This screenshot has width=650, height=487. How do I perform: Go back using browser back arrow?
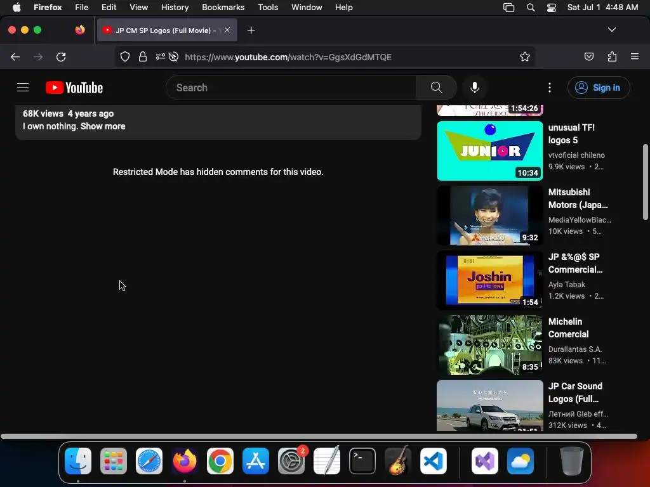click(15, 56)
